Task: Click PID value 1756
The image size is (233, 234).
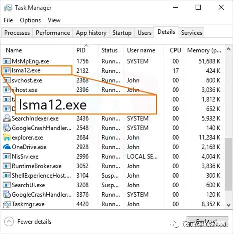Action: tap(82, 61)
